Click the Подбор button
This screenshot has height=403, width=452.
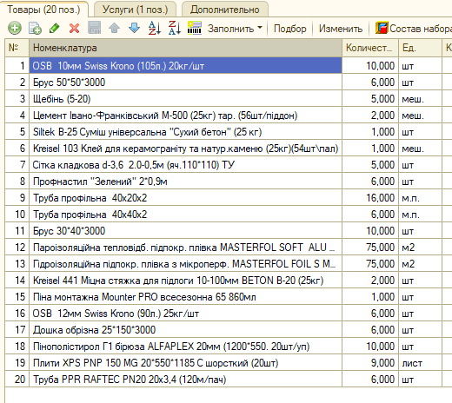(x=289, y=29)
